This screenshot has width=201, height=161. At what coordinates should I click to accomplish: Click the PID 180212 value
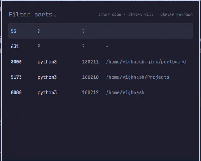(90, 92)
